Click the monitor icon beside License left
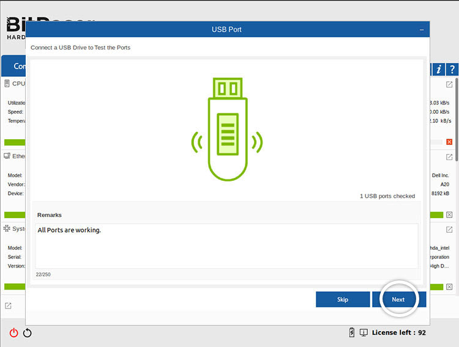Viewport: 459px width, 347px height. coord(364,332)
